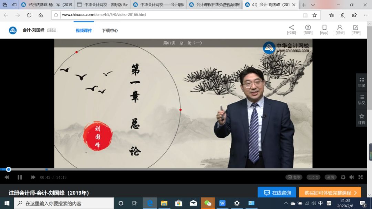Open Task View on taskbar
The height and width of the screenshot is (209, 372).
pyautogui.click(x=135, y=203)
